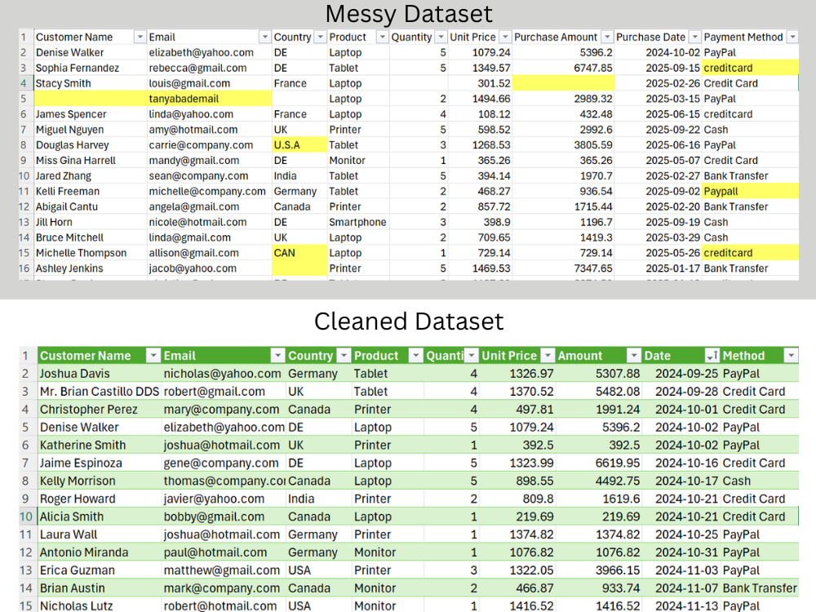The image size is (816, 612).
Task: Select the highlighted 'Paypall' cell
Action: 750,192
